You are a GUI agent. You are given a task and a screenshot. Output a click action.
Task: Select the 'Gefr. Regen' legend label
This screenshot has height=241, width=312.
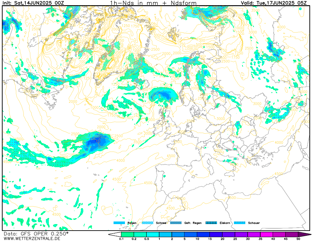193,223
